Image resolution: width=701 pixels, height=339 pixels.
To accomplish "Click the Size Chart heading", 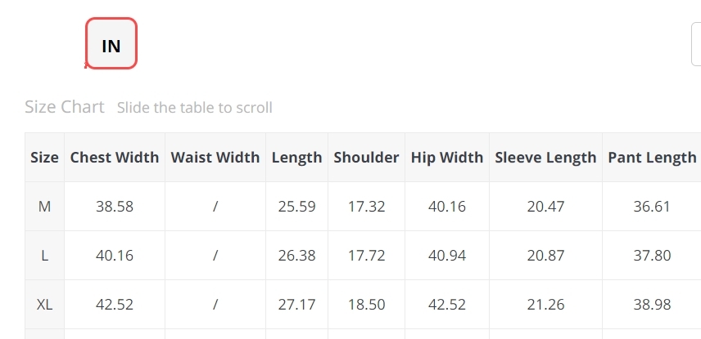I will (x=65, y=107).
